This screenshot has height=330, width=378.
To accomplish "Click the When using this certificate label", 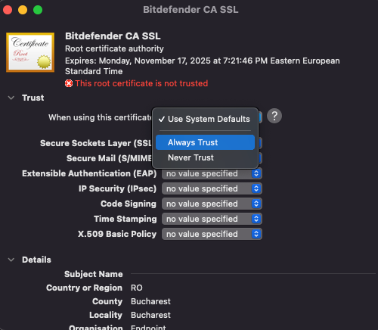I will pos(100,117).
